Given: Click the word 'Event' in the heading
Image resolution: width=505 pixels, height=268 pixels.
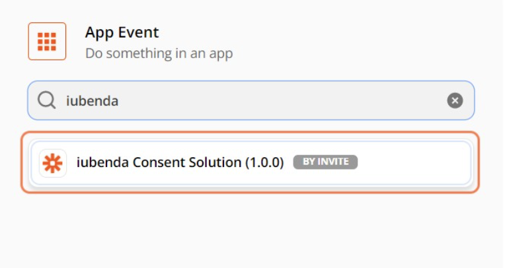Looking at the screenshot, I should (x=141, y=32).
